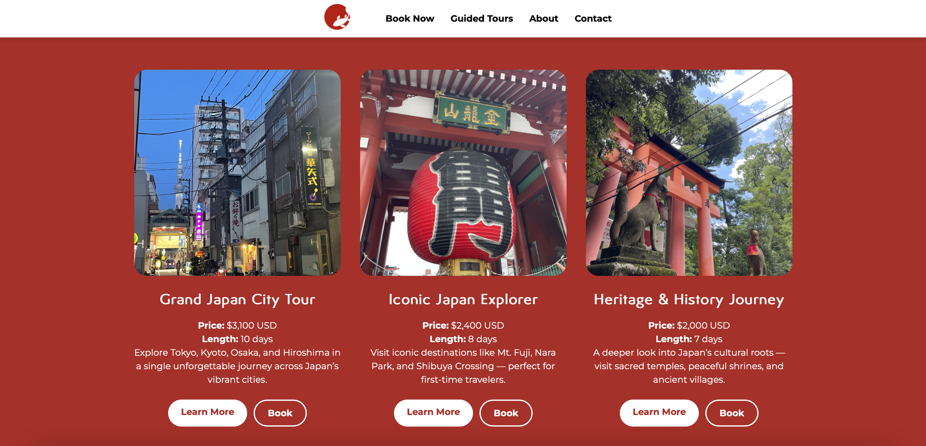Book the Iconic Japan Explorer tour
The width and height of the screenshot is (926, 446).
click(506, 413)
